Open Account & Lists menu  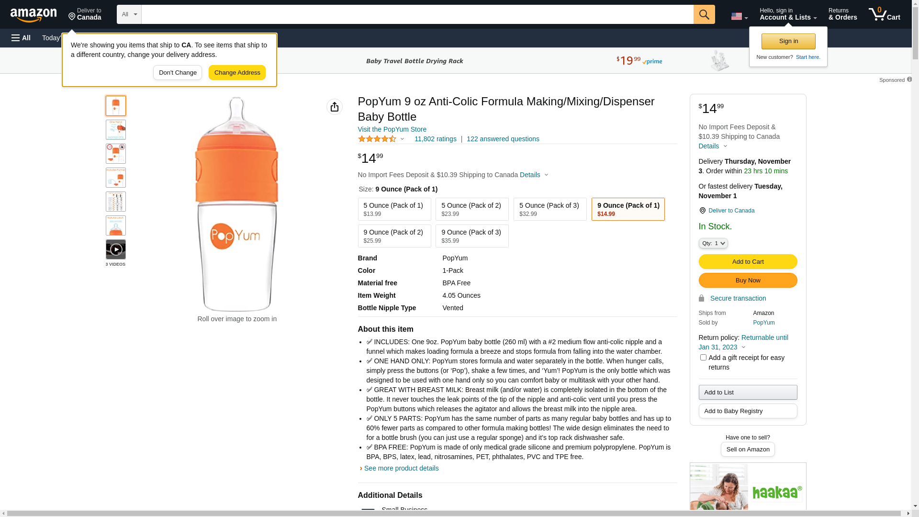788,14
